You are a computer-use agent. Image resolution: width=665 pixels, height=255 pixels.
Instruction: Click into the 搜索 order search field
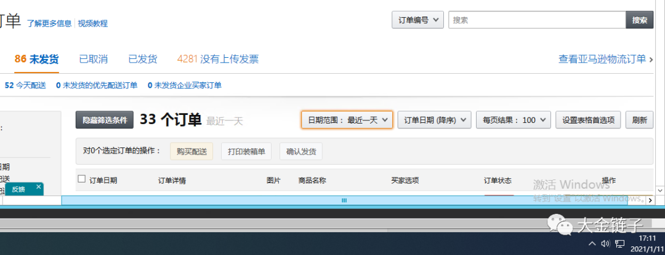pyautogui.click(x=537, y=20)
